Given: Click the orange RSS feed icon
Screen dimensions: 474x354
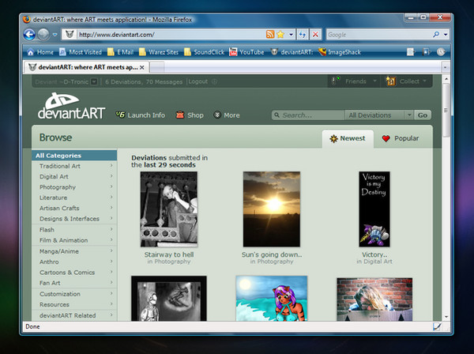Looking at the screenshot, I should point(270,35).
